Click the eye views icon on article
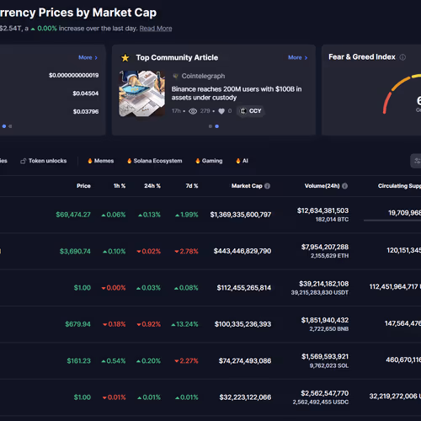The height and width of the screenshot is (421, 421). point(193,111)
